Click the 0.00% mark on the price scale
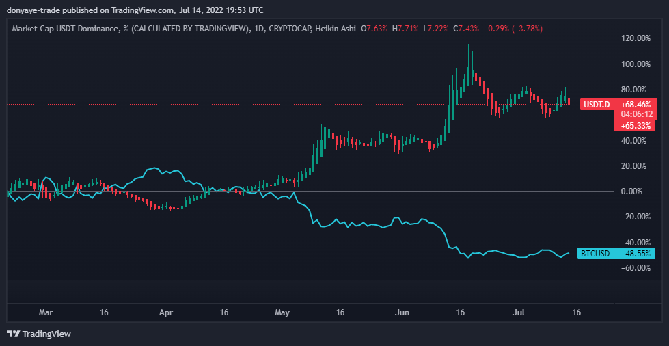Viewport: 669px width, 346px height. 636,191
